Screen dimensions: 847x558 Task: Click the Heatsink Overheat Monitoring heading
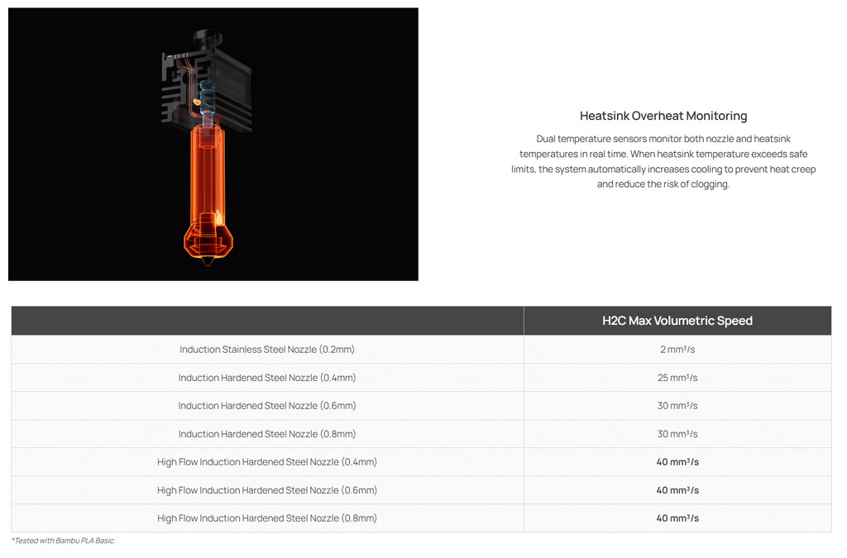[x=663, y=116]
